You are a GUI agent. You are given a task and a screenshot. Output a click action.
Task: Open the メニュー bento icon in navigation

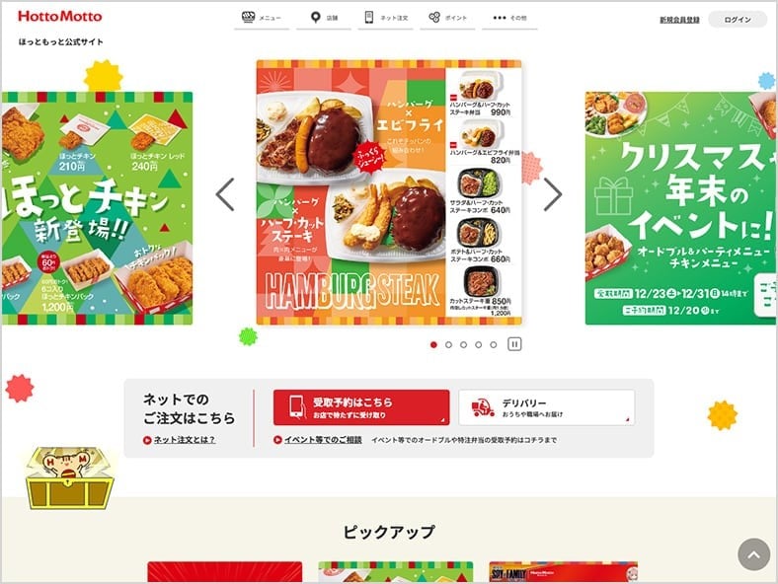tap(248, 18)
